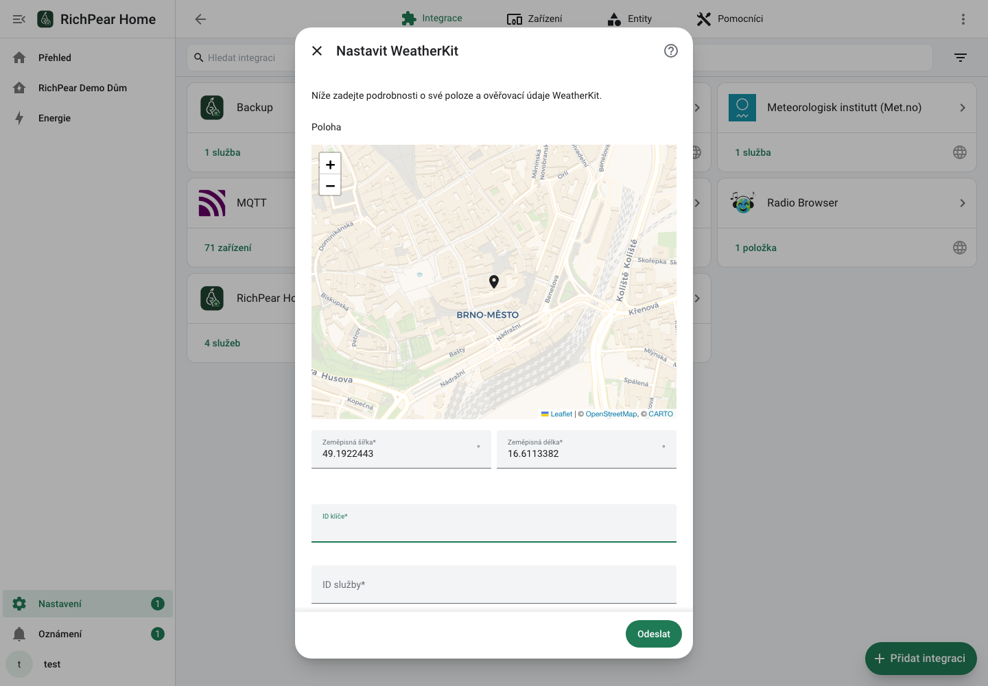The image size is (988, 686).
Task: Open RichPear Demo Dům in sidebar
Action: click(88, 88)
